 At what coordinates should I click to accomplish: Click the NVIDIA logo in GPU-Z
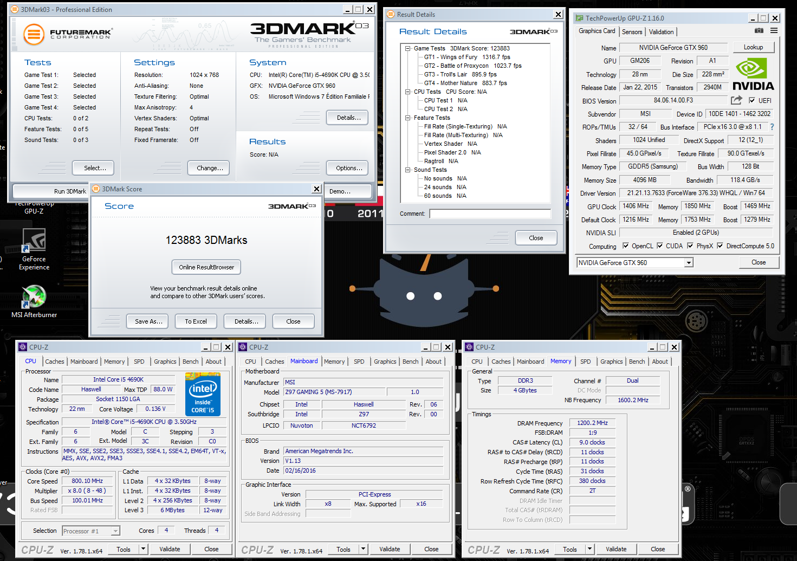coord(753,75)
